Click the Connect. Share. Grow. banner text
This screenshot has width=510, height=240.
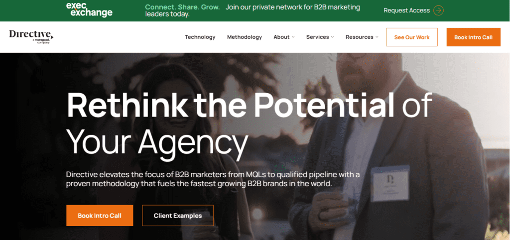coord(182,7)
